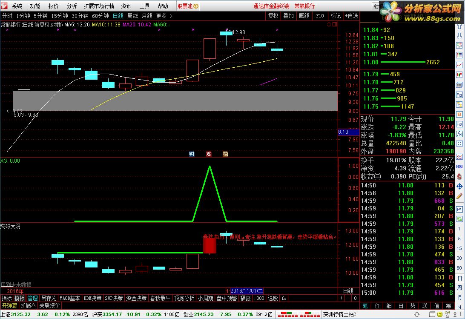Click the 财 marker on the chart

pyautogui.click(x=192, y=154)
